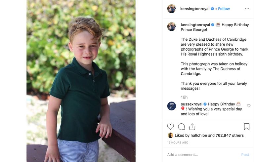Click the small avatar next to hallchloe
Screen dimensions: 254x162
(170, 135)
